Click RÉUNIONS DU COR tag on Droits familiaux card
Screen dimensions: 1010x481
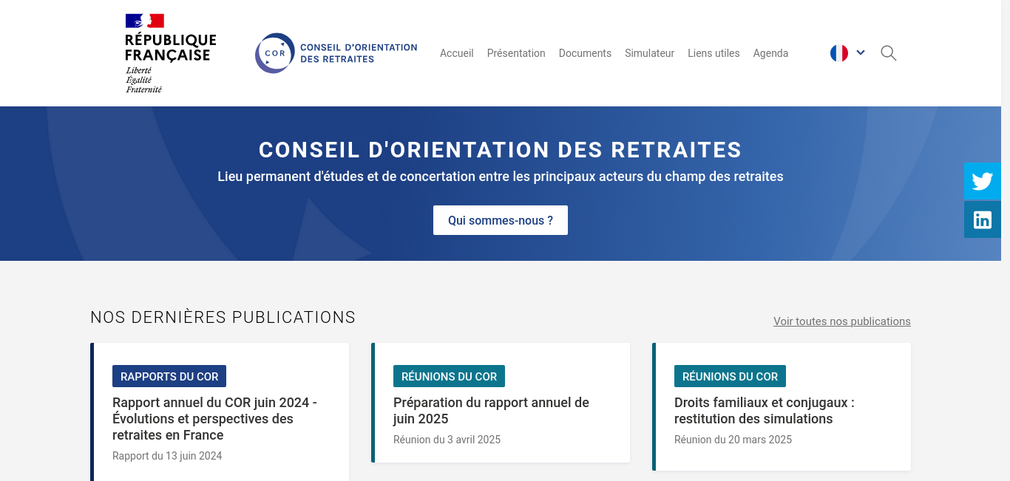730,376
